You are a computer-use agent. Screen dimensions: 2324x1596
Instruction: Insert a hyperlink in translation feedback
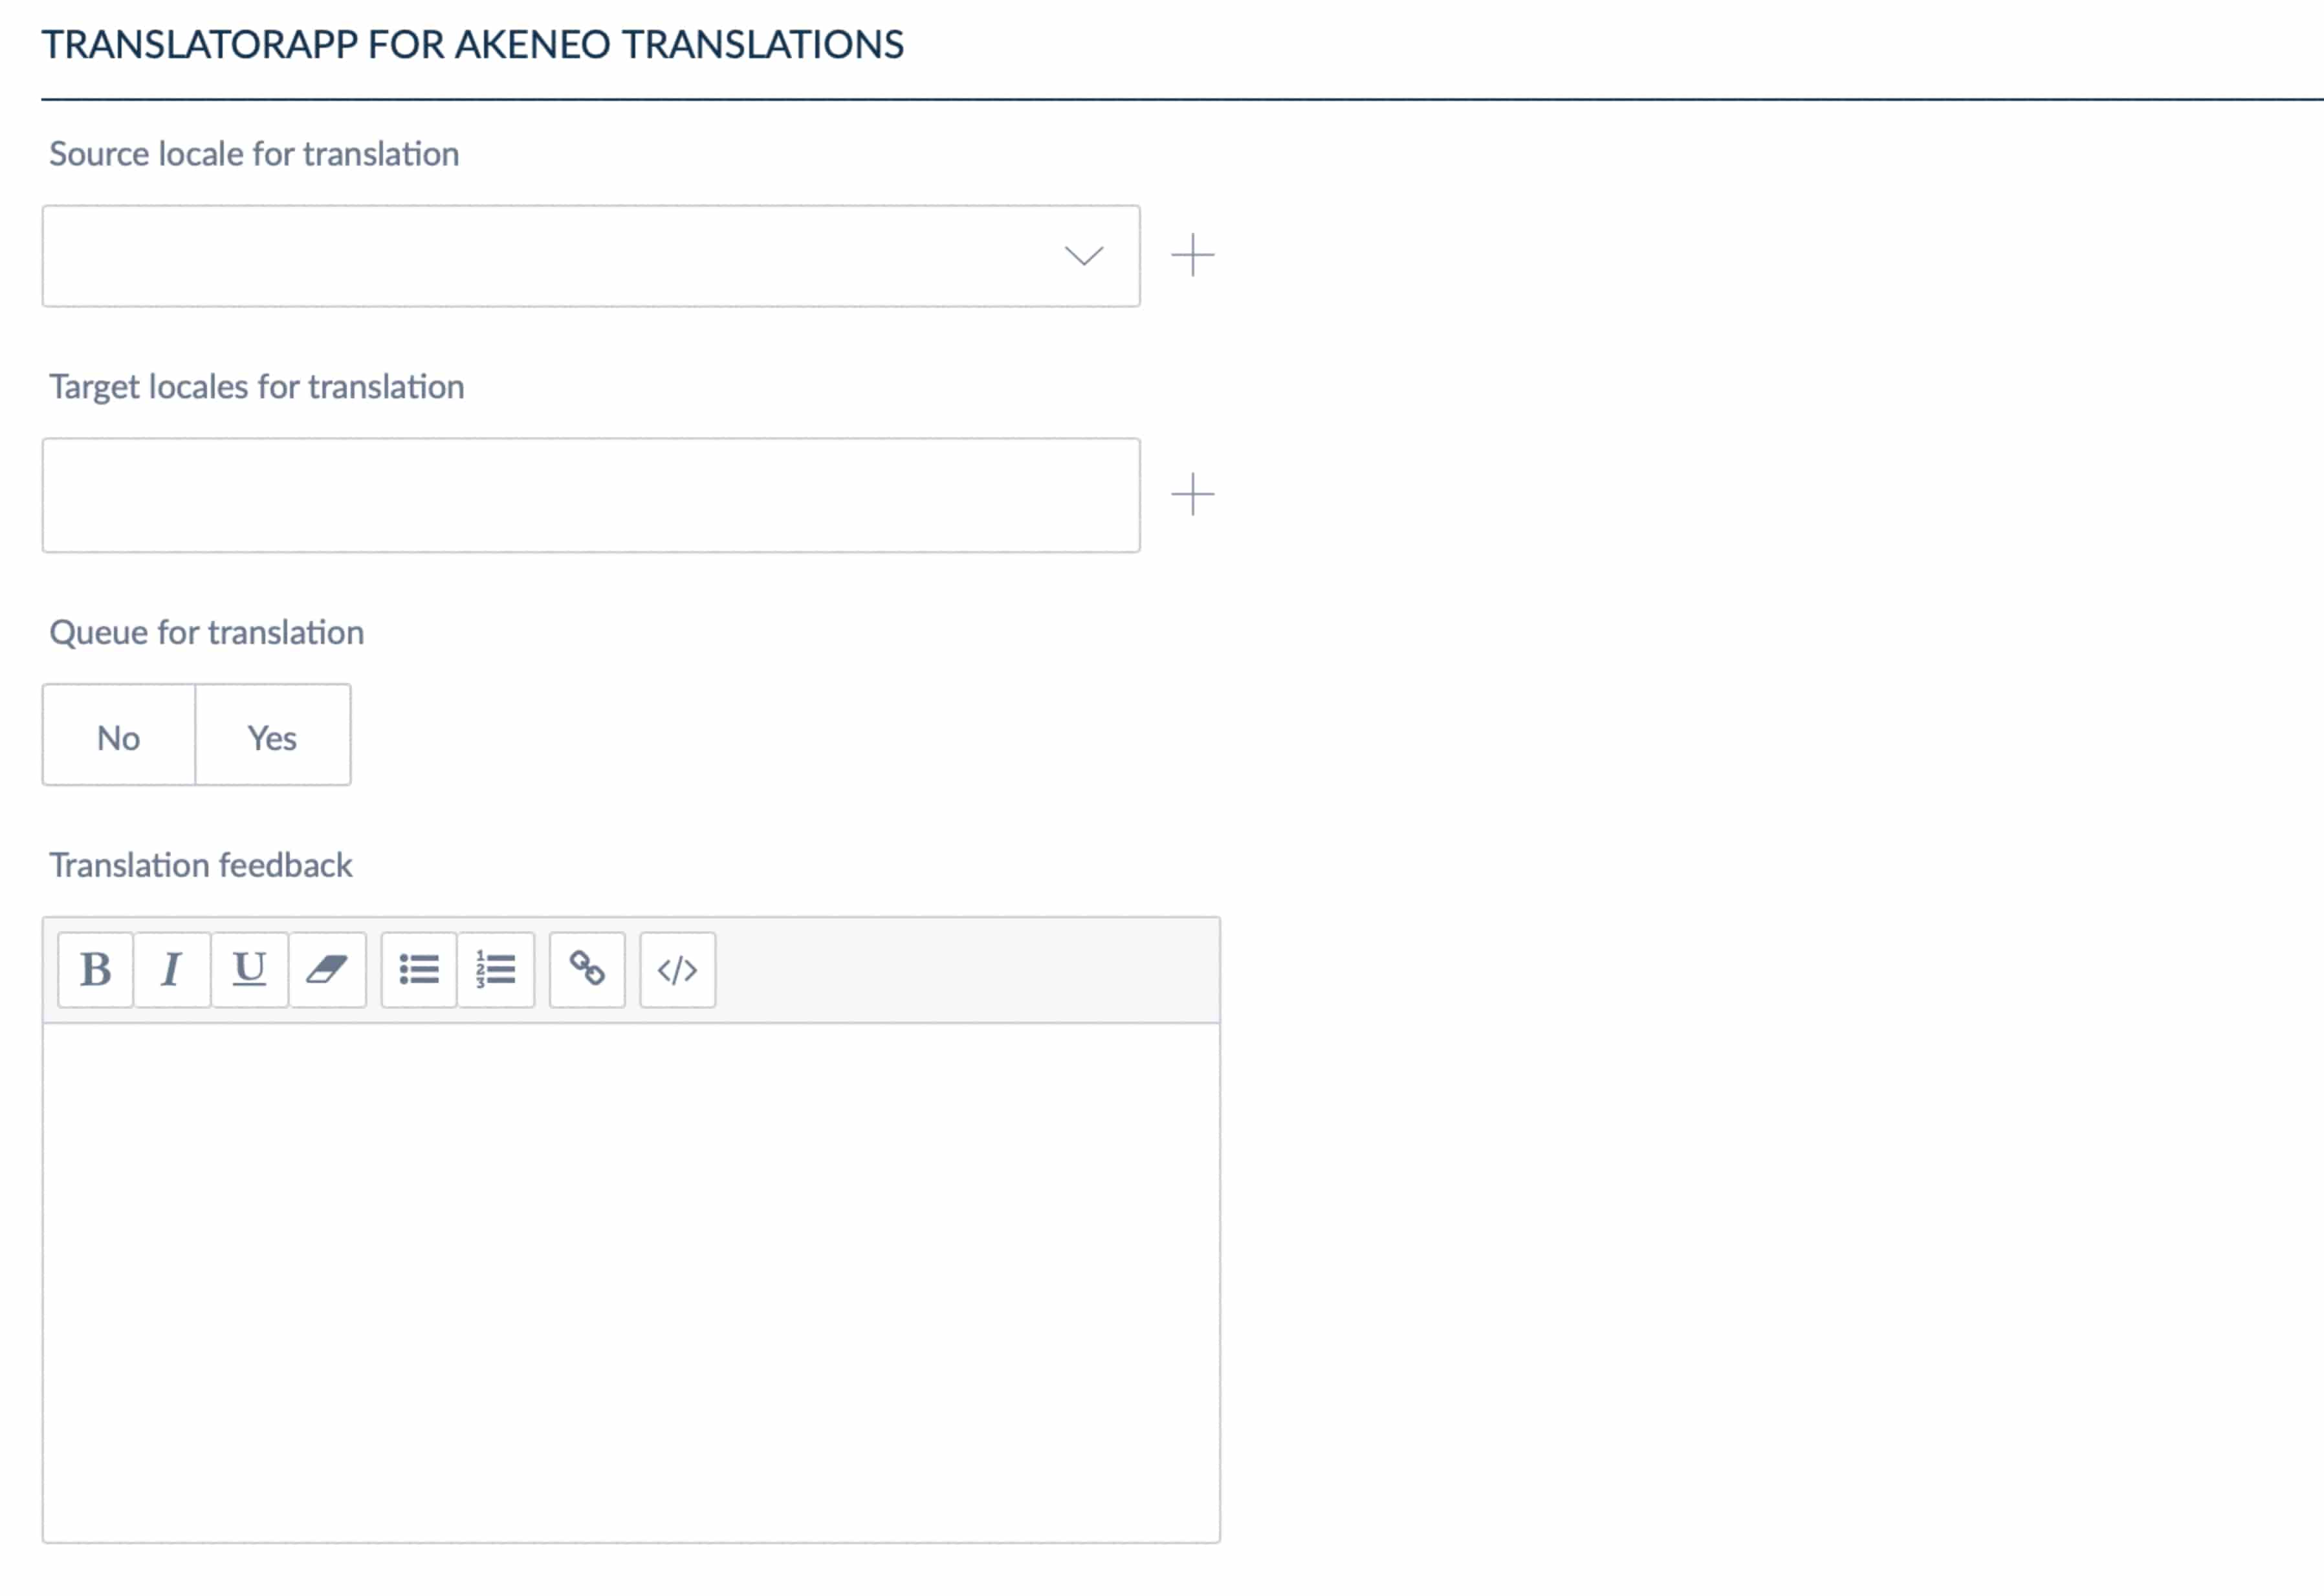[587, 968]
